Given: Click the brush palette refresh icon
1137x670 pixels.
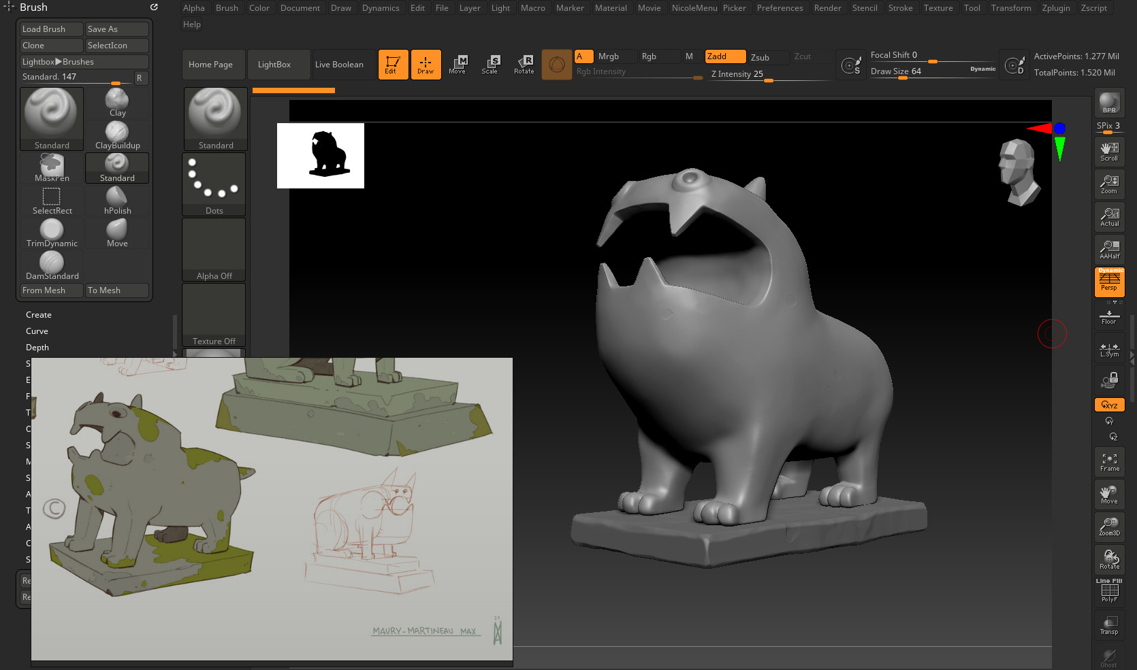Looking at the screenshot, I should 154,7.
